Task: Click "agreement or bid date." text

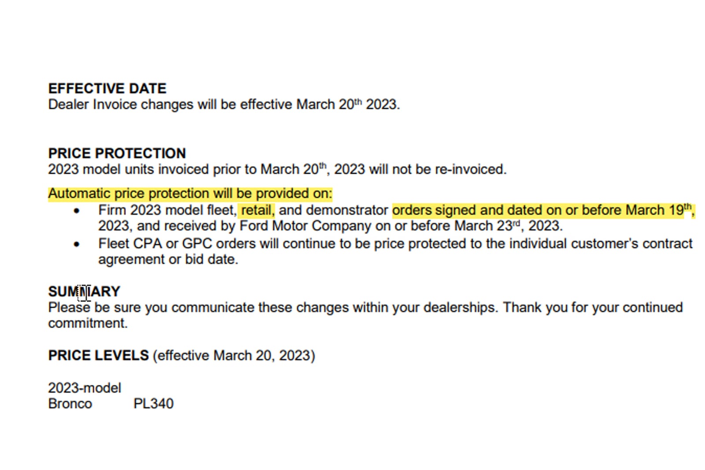Action: 168,259
